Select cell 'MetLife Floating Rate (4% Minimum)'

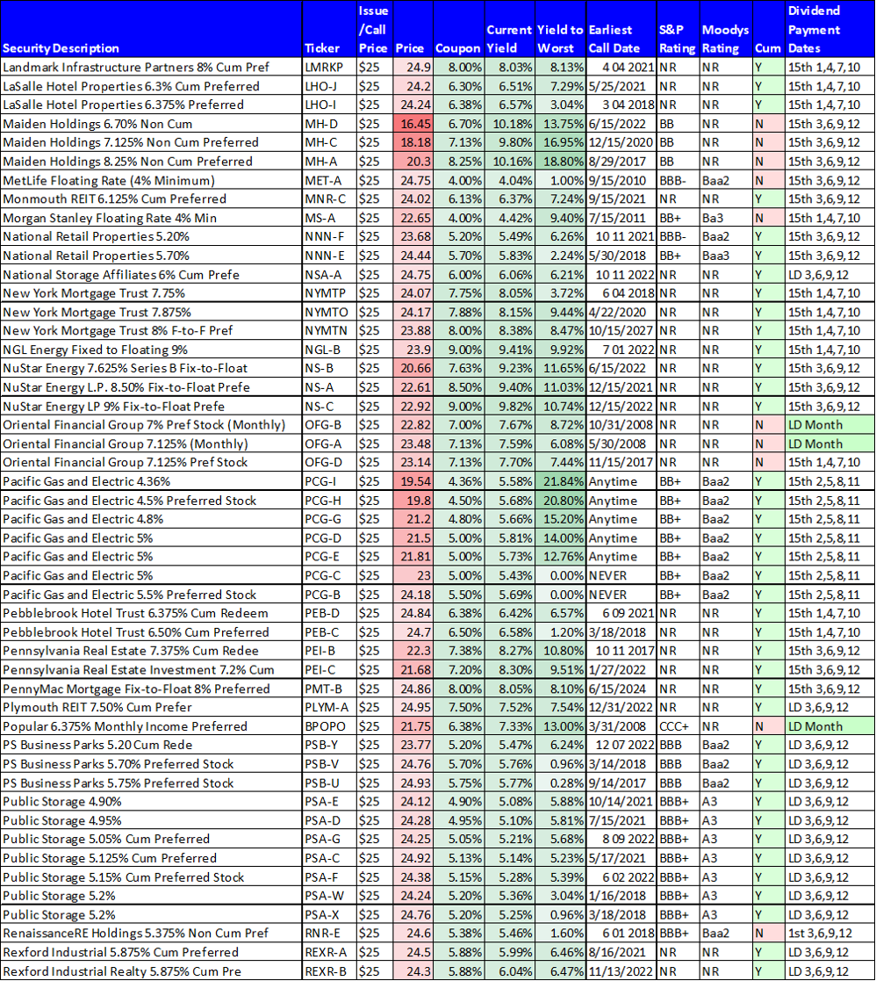pos(151,181)
